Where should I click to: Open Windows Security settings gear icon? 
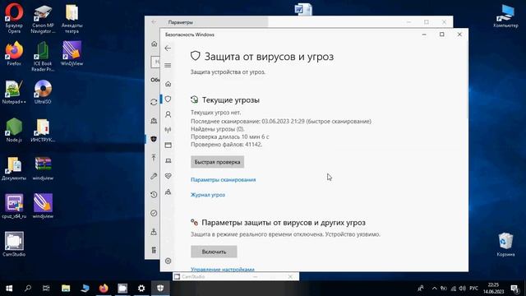click(168, 261)
